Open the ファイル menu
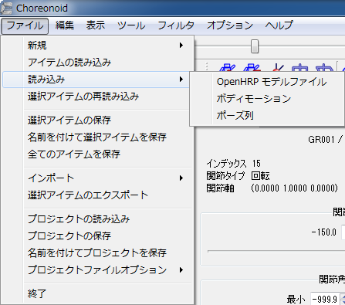 25,25
